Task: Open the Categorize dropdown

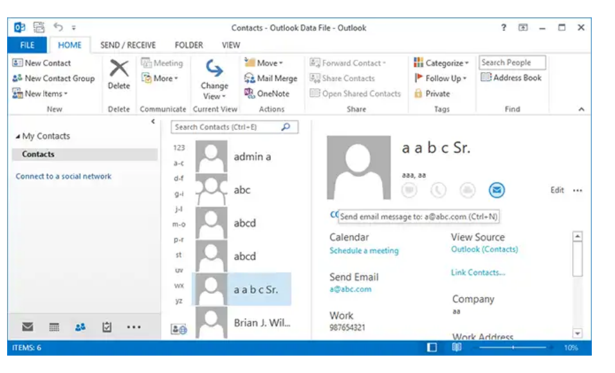Action: click(441, 63)
